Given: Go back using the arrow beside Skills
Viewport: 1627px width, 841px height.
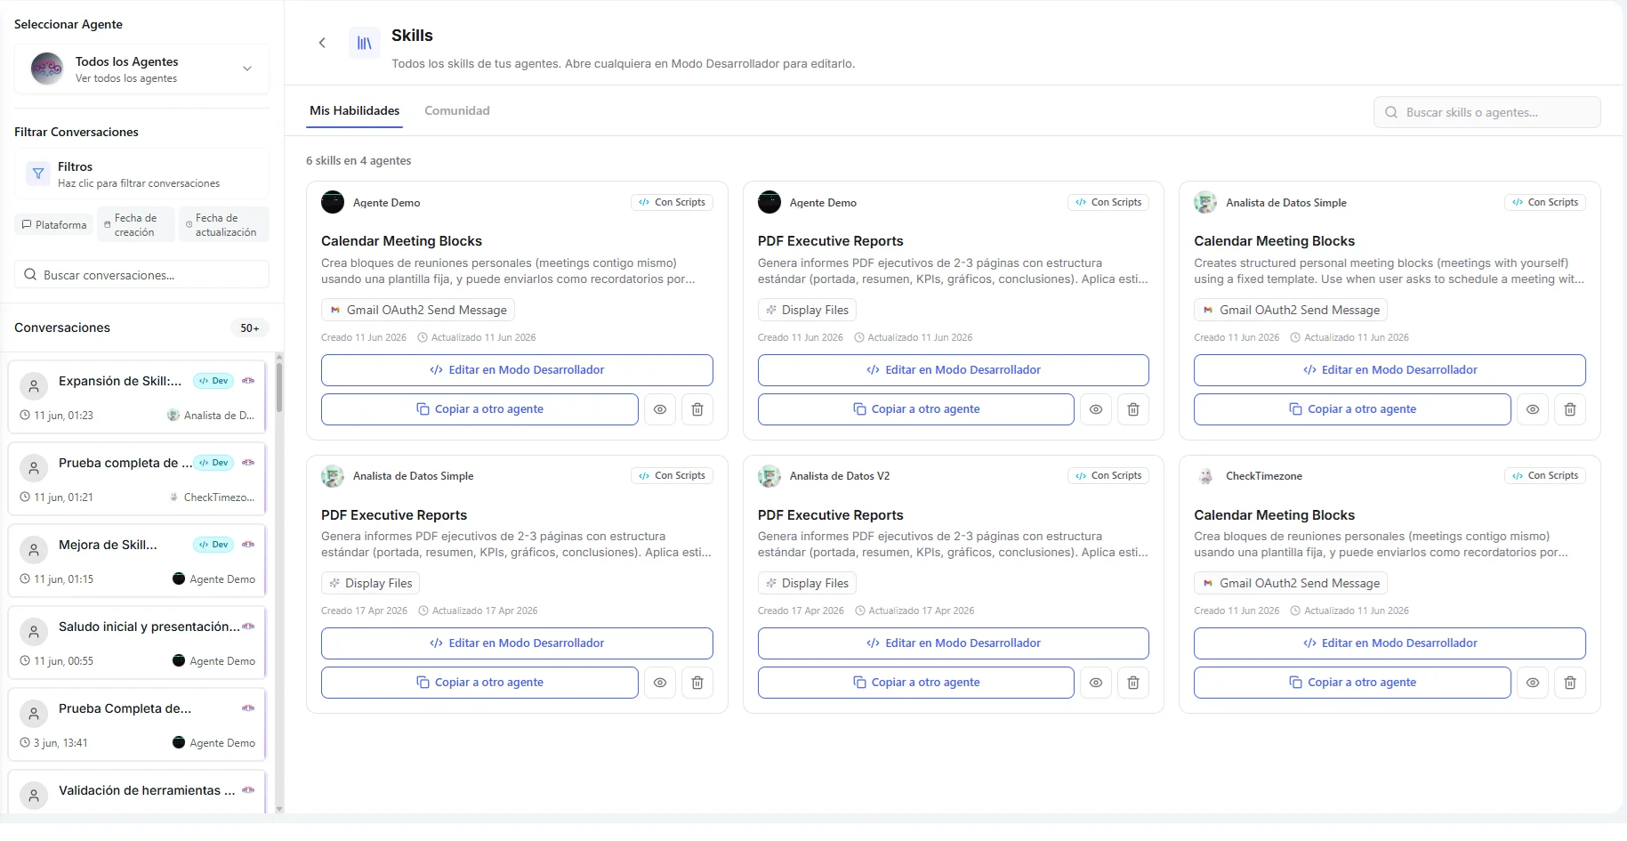Looking at the screenshot, I should (x=322, y=43).
